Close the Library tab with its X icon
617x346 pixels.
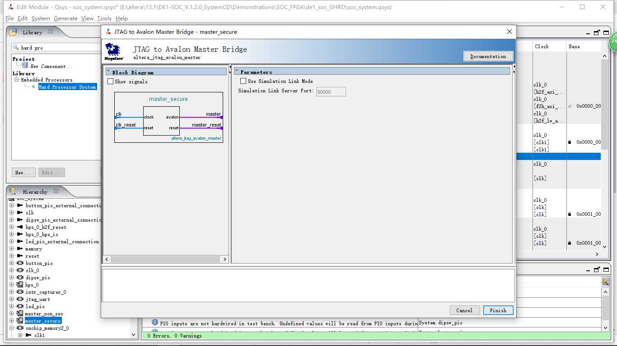click(51, 32)
